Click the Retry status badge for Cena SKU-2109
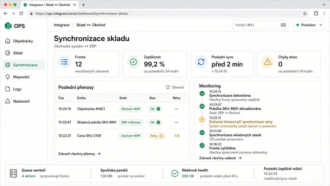 (x=156, y=136)
